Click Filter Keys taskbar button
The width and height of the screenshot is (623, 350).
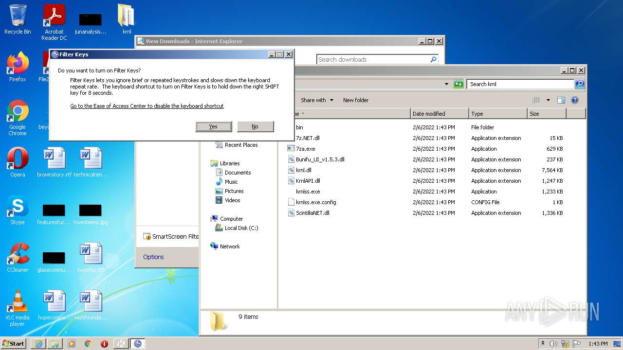137,344
